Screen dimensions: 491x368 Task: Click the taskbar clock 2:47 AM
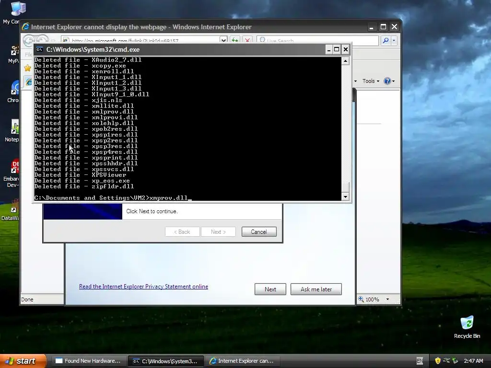pyautogui.click(x=473, y=361)
